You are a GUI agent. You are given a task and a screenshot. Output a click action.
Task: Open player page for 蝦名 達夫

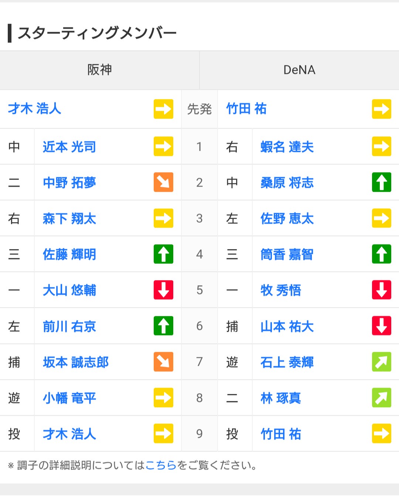(287, 147)
